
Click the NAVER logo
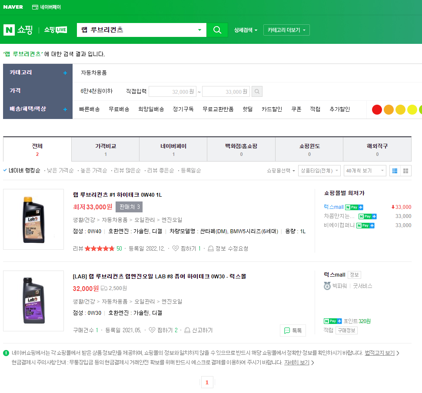[13, 7]
